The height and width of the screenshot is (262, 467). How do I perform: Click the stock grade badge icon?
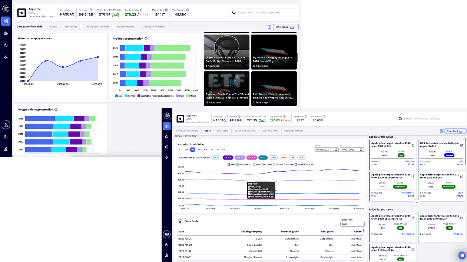pyautogui.click(x=180, y=221)
